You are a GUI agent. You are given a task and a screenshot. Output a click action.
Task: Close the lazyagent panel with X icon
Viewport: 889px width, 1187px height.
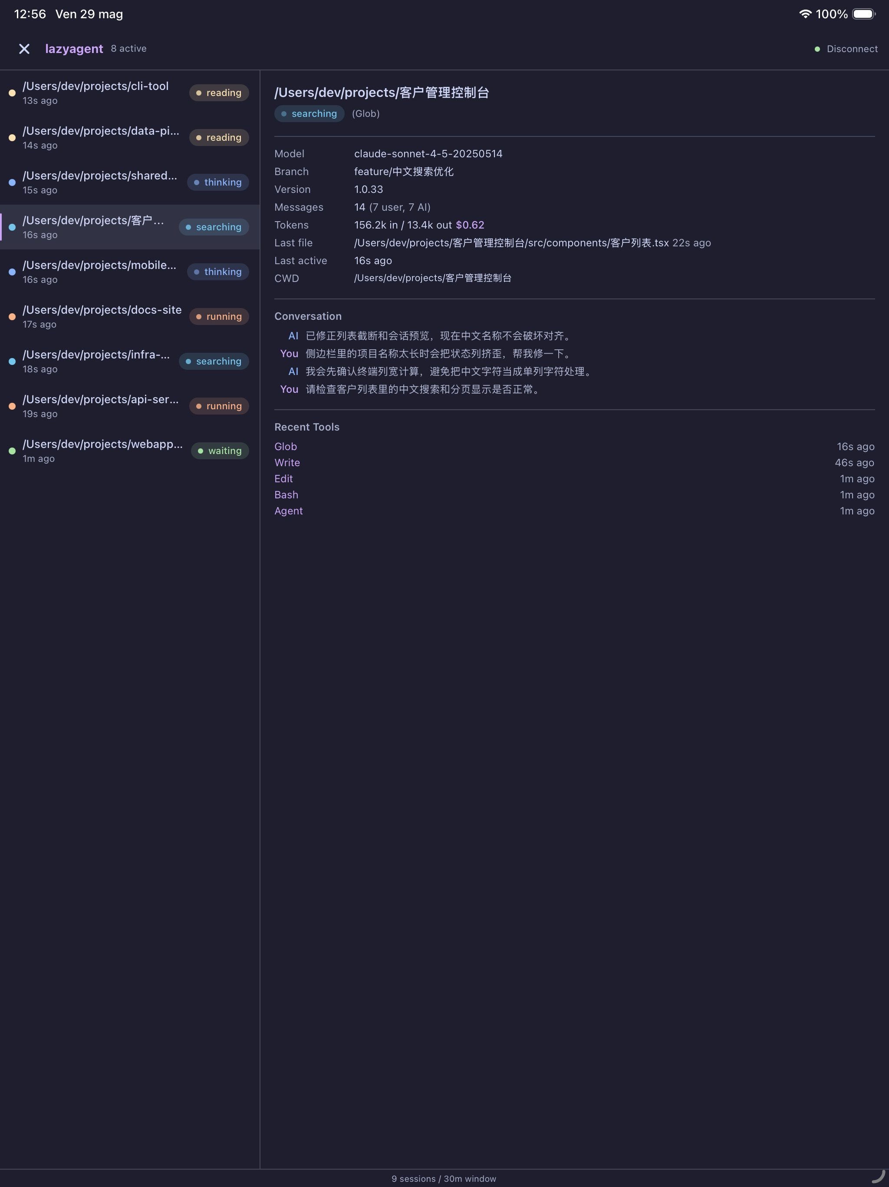coord(24,49)
